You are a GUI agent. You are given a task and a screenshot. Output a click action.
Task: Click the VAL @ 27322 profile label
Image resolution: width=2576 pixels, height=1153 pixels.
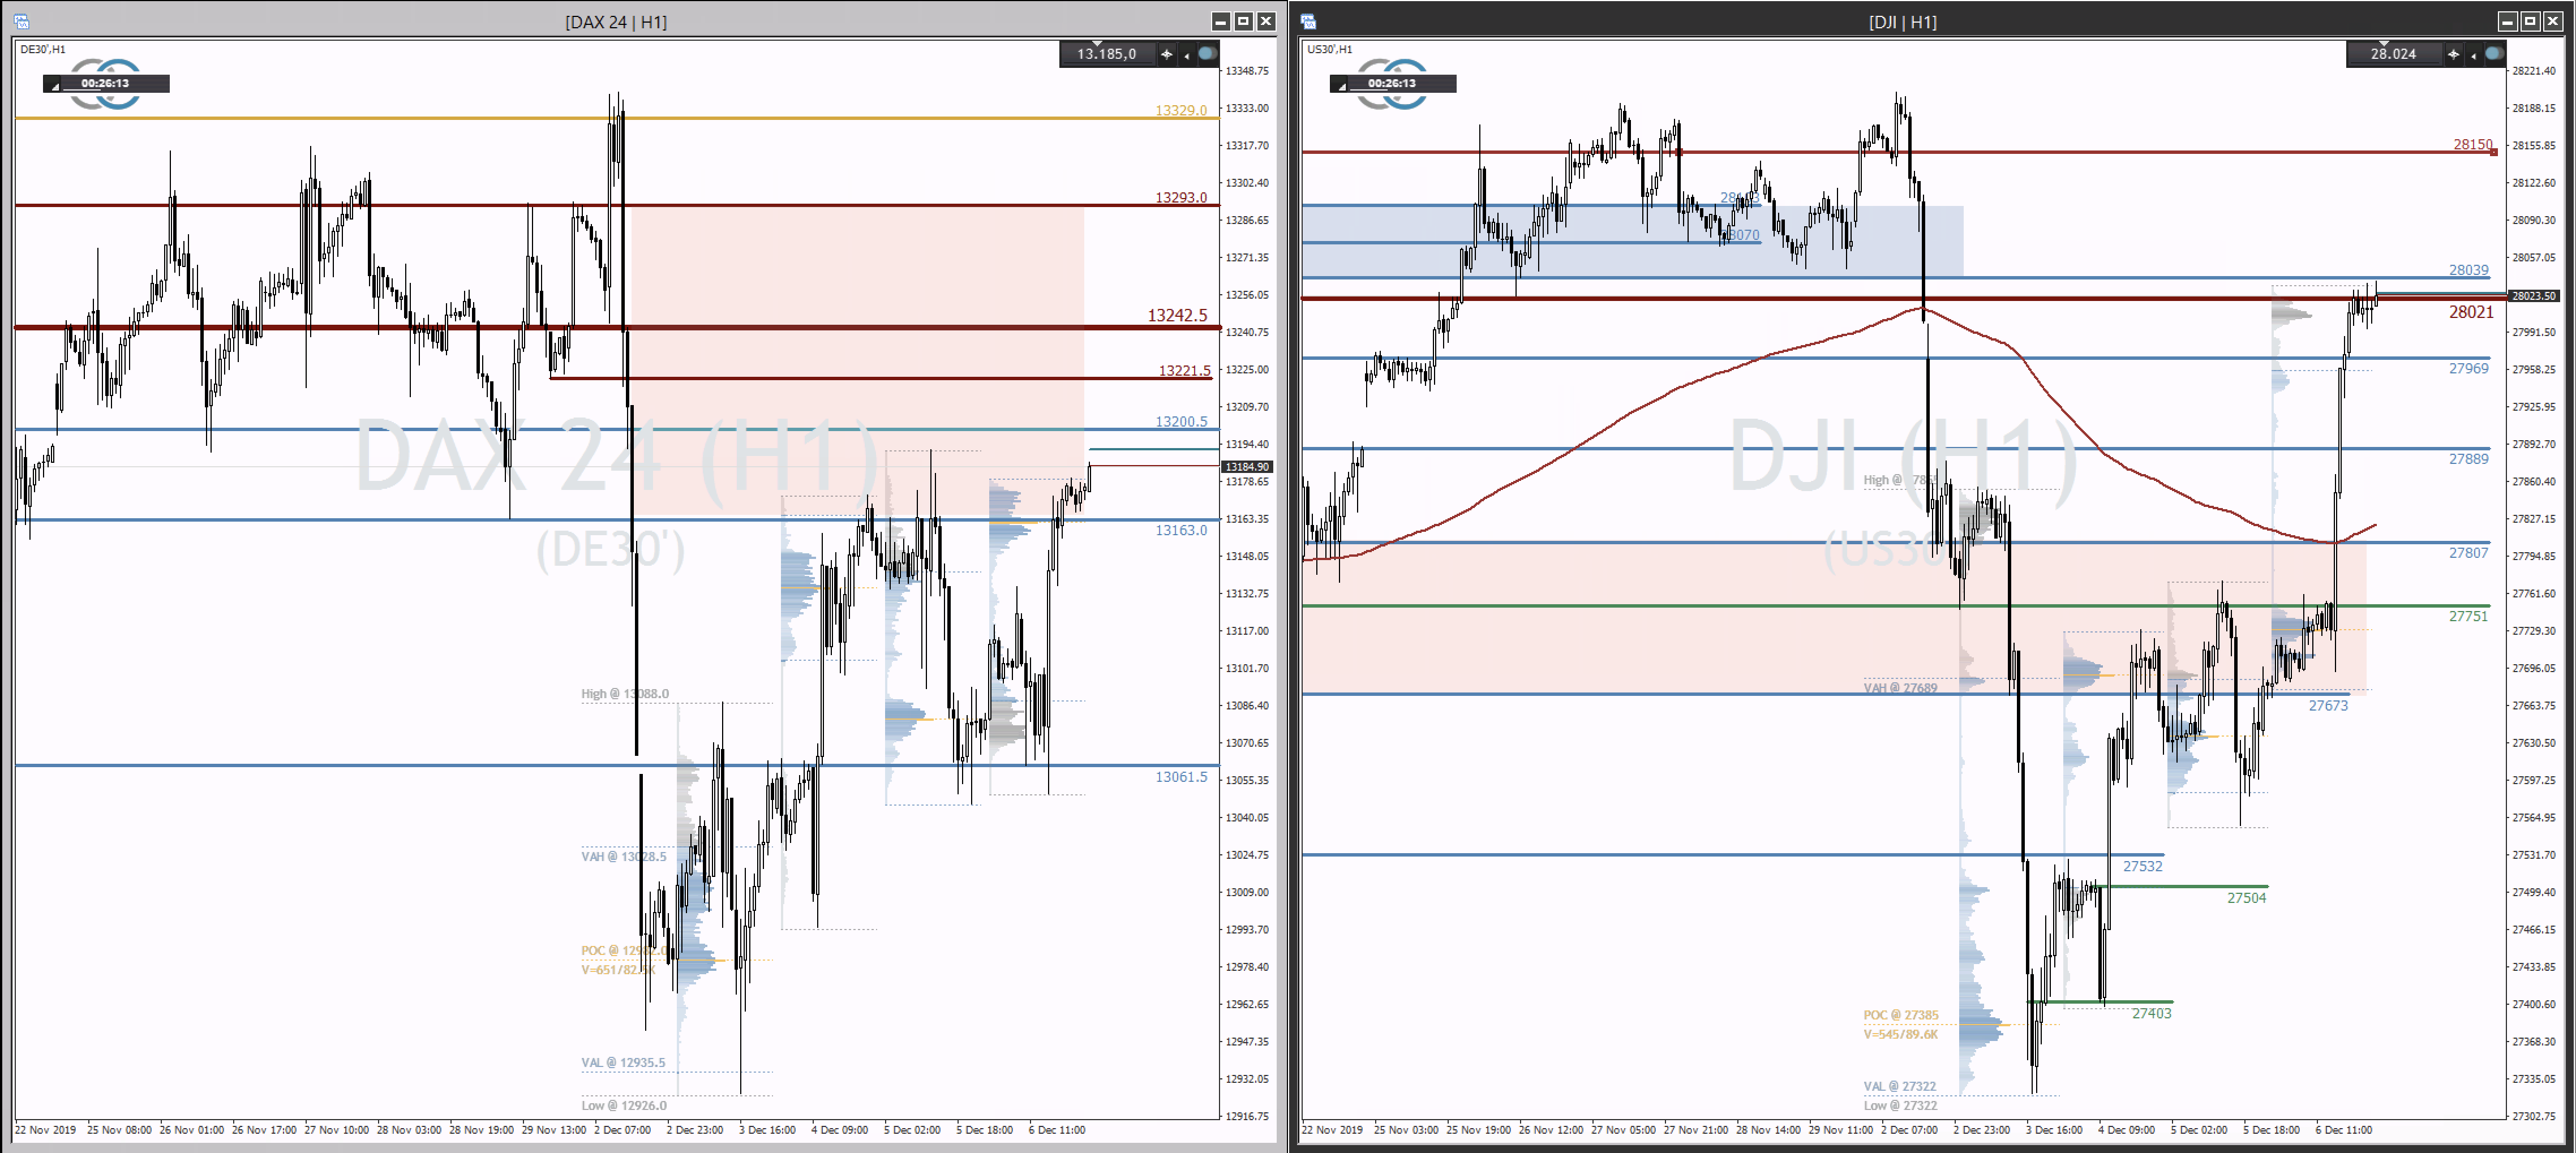point(1899,1086)
